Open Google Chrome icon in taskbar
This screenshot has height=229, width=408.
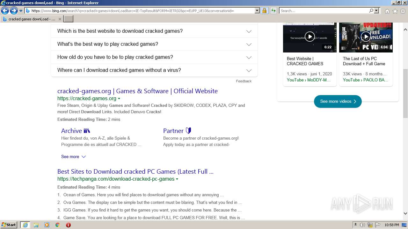58,225
